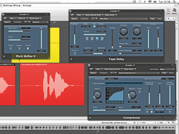
Task: Toggle the Sync checkbox in Tape Delay
Action: click(x=95, y=26)
